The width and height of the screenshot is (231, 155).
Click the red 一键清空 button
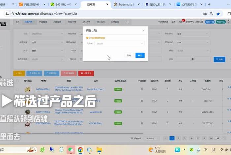86,73
